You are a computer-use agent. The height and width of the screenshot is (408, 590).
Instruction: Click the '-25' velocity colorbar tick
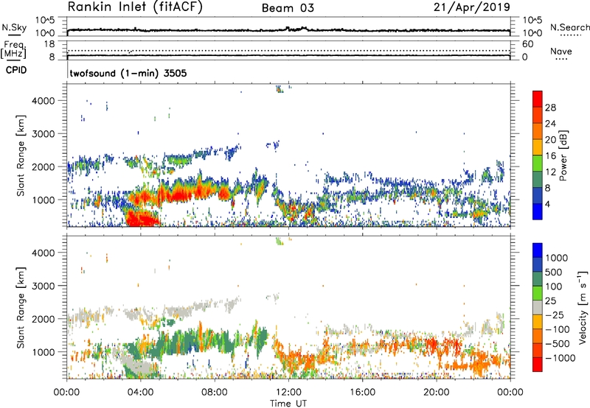[x=555, y=314]
